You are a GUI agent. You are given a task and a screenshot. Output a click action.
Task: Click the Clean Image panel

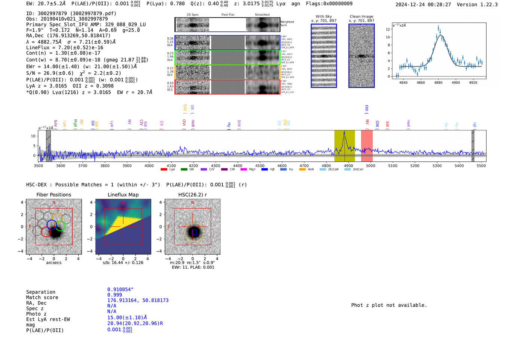click(362, 56)
